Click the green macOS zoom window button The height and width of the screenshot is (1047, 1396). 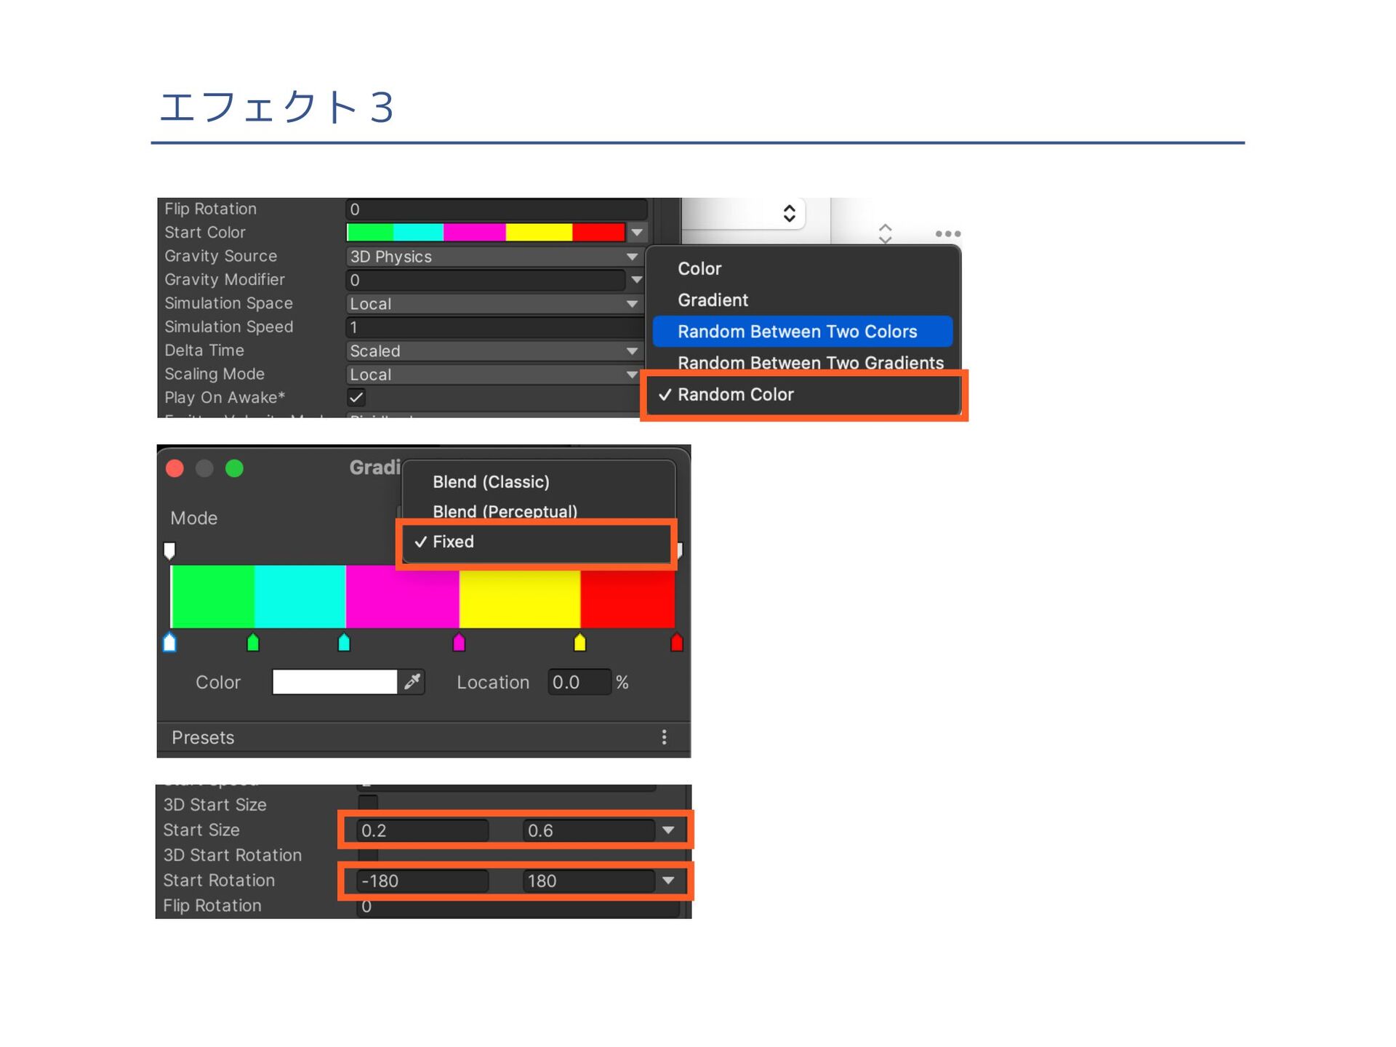click(x=234, y=468)
